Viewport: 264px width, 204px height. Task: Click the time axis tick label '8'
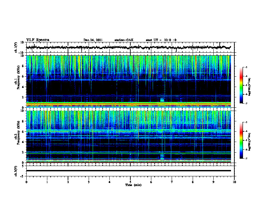pyautogui.click(x=193, y=182)
